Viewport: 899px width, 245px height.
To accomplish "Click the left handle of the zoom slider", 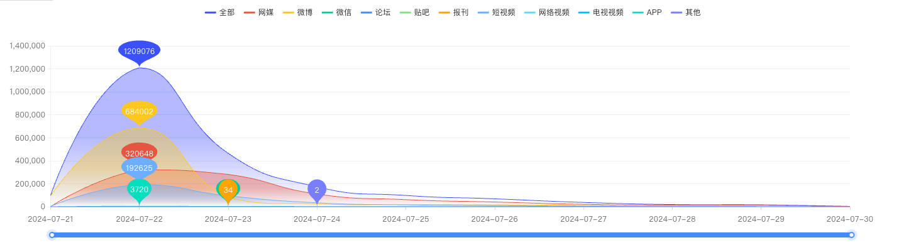I will tap(52, 235).
